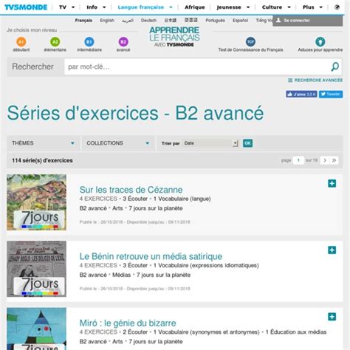Viewport: 350px width, 350px height.
Task: Pick the B1 intermédiaire level icon
Action: (89, 42)
